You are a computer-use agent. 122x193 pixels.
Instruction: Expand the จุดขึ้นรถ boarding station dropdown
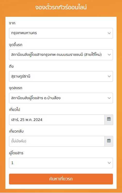pyautogui.click(x=61, y=55)
